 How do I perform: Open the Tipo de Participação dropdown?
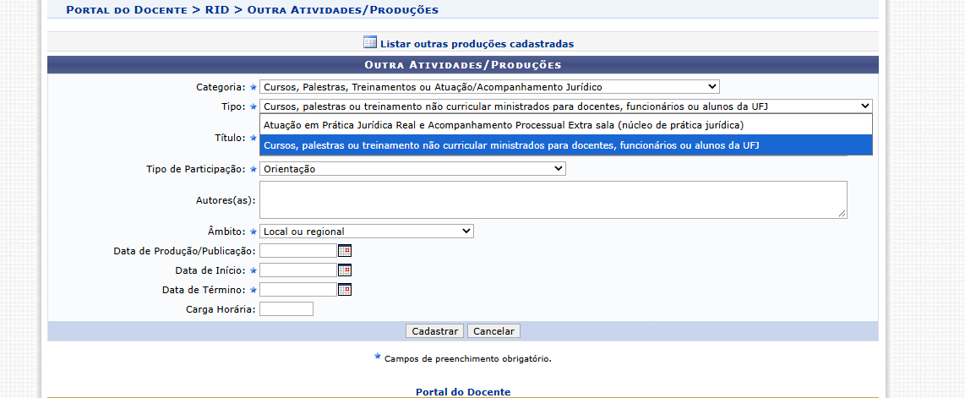[412, 168]
